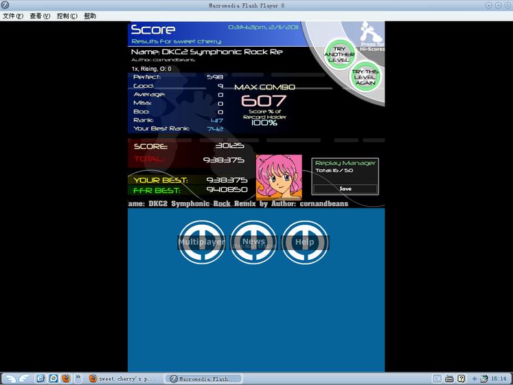Image resolution: width=513 pixels, height=385 pixels.
Task: Click the pink-haired anime avatar thumbnail
Action: [x=279, y=177]
